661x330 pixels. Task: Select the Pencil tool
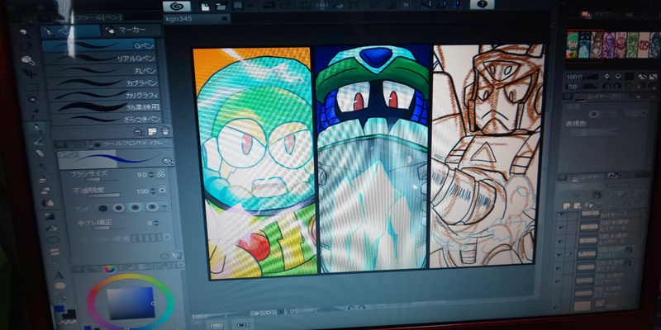pyautogui.click(x=39, y=140)
